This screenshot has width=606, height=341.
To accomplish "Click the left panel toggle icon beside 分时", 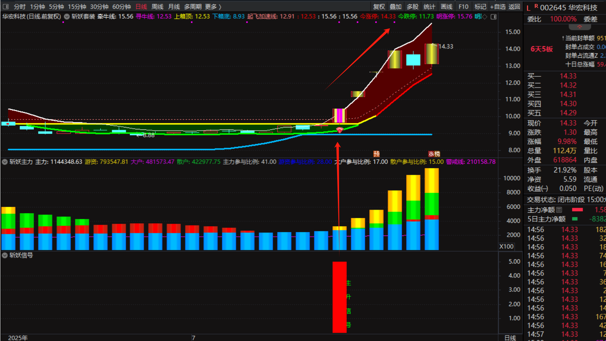I will click(x=6, y=7).
